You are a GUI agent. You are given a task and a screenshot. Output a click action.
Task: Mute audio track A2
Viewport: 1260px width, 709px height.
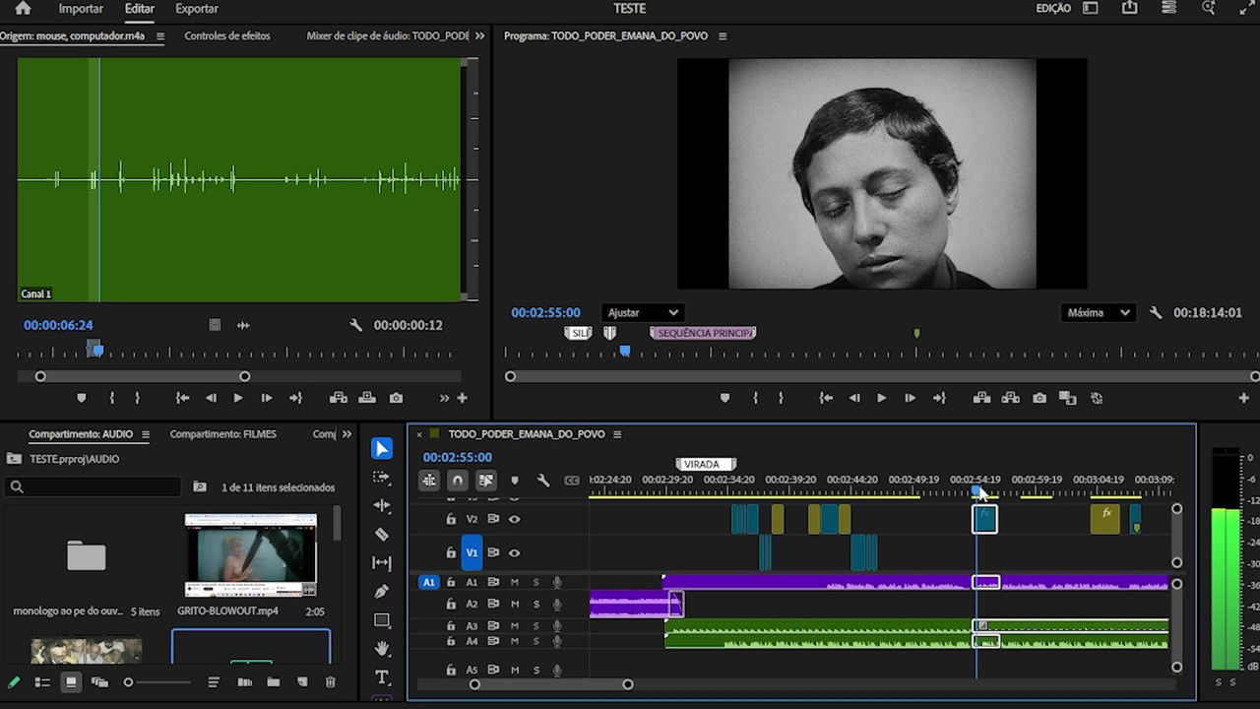pos(514,604)
